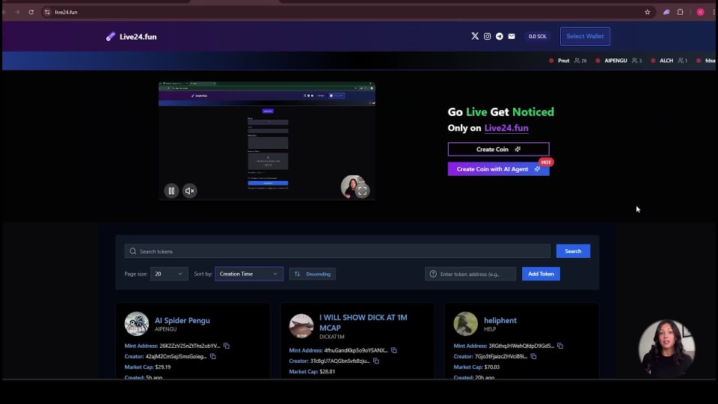The width and height of the screenshot is (718, 404).
Task: Click the Select Wallet button
Action: 585,36
